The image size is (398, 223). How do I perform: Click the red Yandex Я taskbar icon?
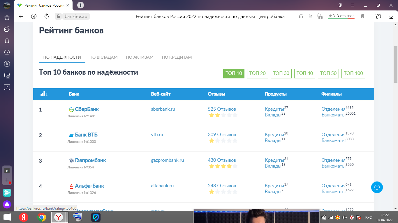click(x=24, y=217)
